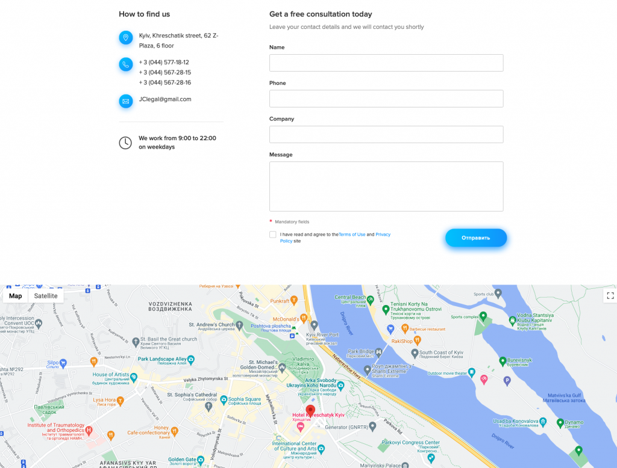Open the Terms of Use link
The height and width of the screenshot is (468, 617).
(x=352, y=235)
